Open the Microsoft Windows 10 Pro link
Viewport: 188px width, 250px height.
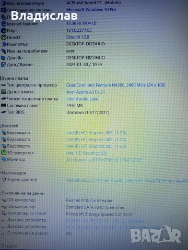91,9
